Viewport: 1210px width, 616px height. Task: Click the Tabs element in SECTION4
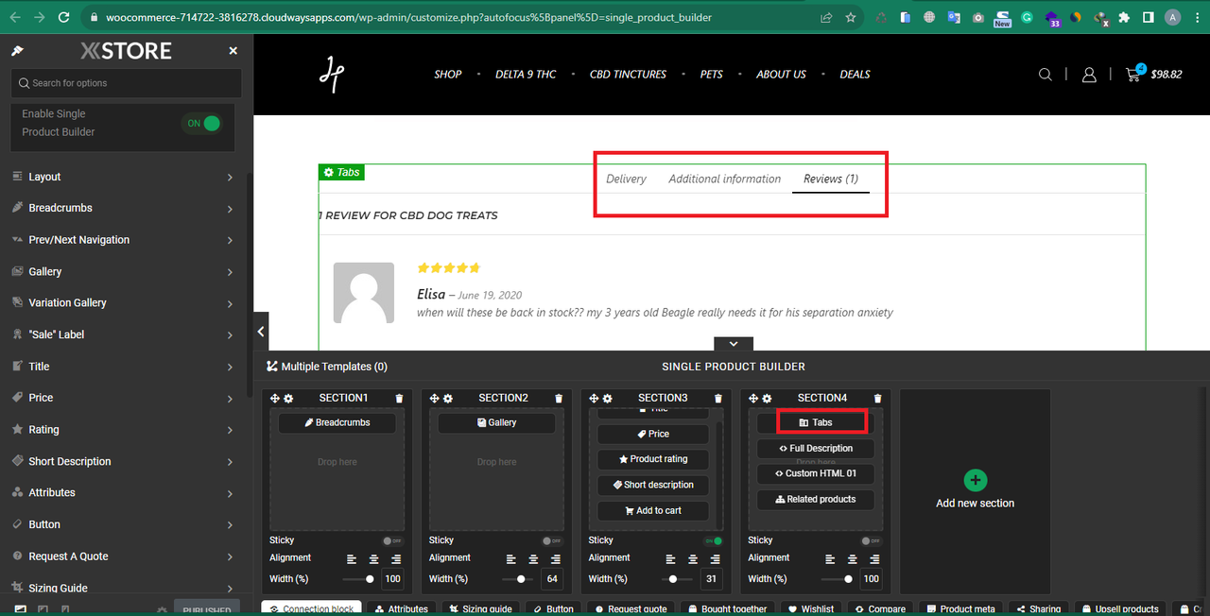pos(816,422)
